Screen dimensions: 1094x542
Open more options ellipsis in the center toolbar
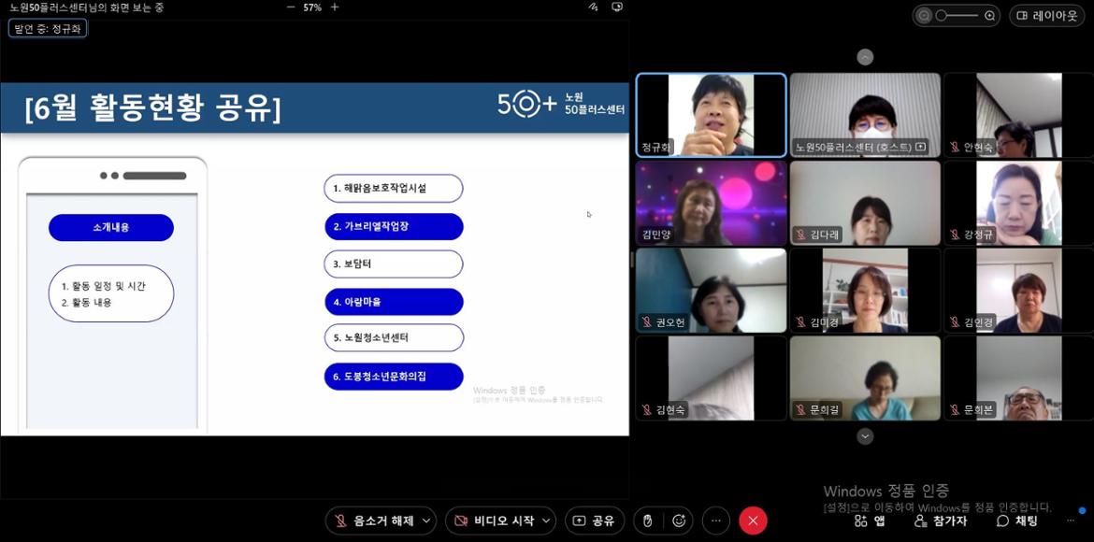coord(716,521)
